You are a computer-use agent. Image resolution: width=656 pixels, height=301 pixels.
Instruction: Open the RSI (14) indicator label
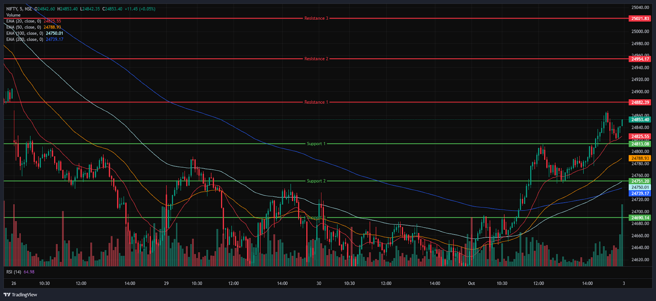tap(14, 272)
